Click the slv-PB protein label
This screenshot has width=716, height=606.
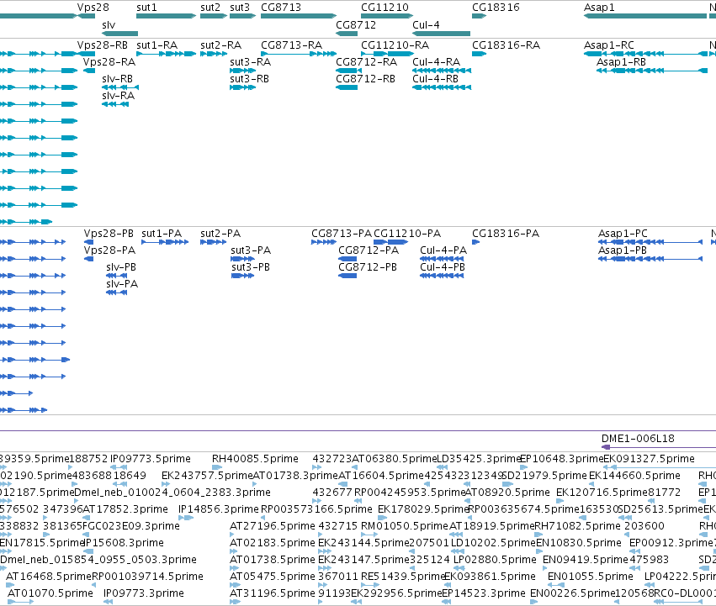coord(121,267)
